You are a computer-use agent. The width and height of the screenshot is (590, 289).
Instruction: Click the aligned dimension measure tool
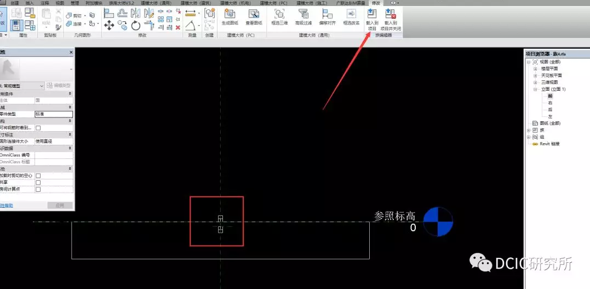(191, 13)
